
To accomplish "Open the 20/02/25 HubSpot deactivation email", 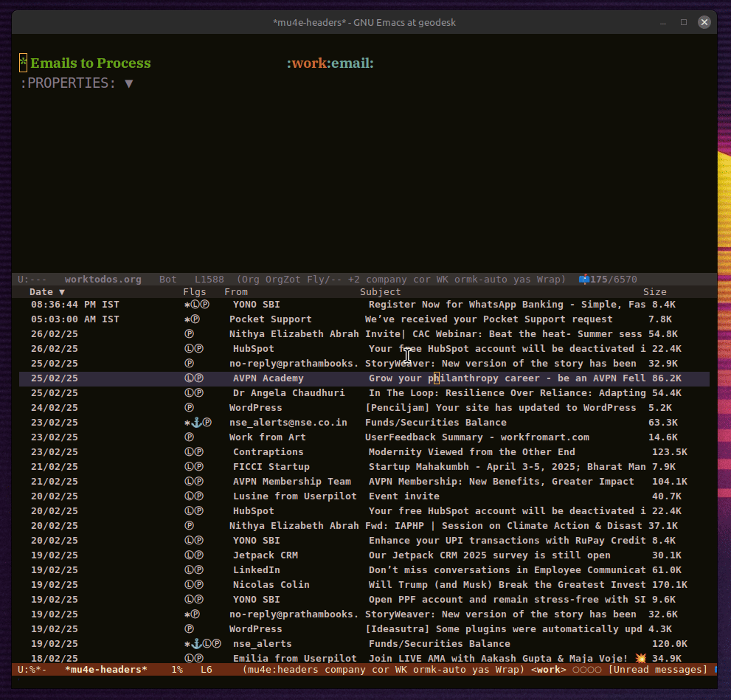I will tap(364, 510).
